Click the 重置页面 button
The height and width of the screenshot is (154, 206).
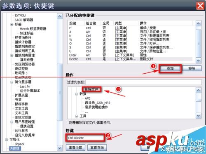click(97, 147)
